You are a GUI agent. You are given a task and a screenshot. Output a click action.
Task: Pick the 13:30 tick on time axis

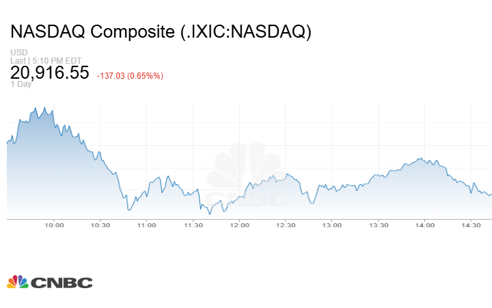pyautogui.click(x=379, y=224)
